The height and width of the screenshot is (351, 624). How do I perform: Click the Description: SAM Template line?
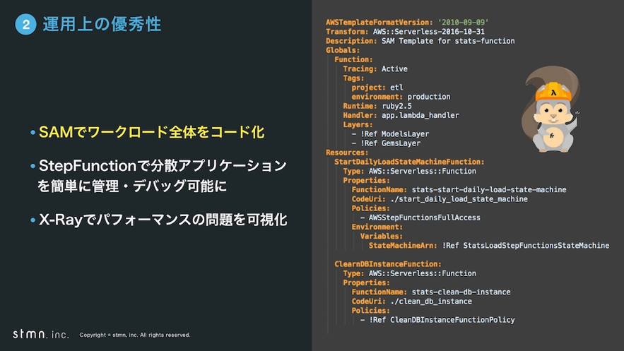pos(420,41)
